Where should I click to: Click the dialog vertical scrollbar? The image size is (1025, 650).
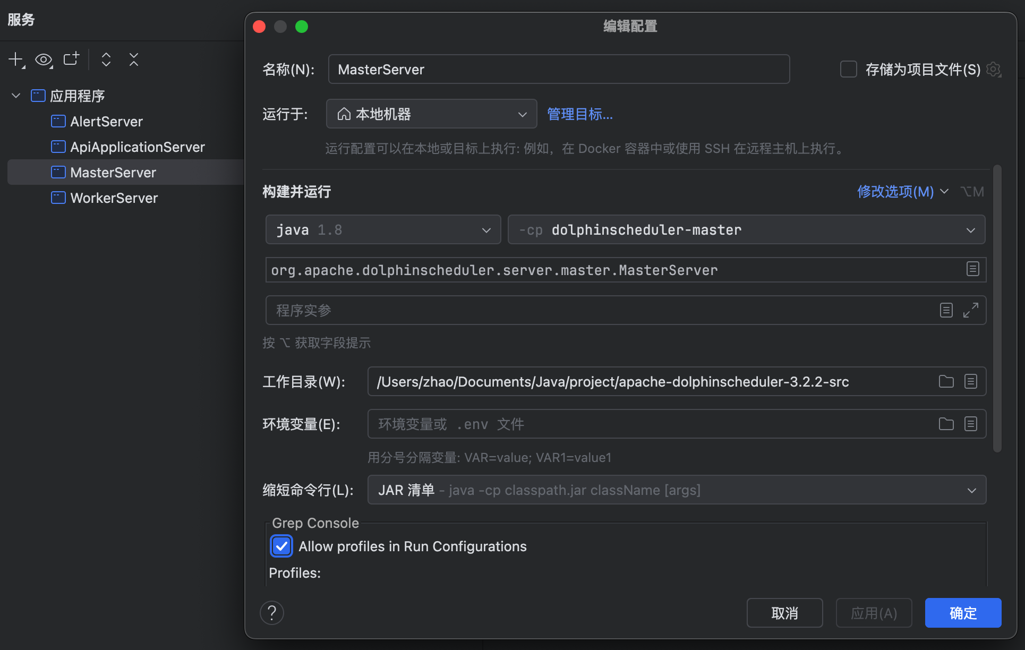tap(997, 309)
